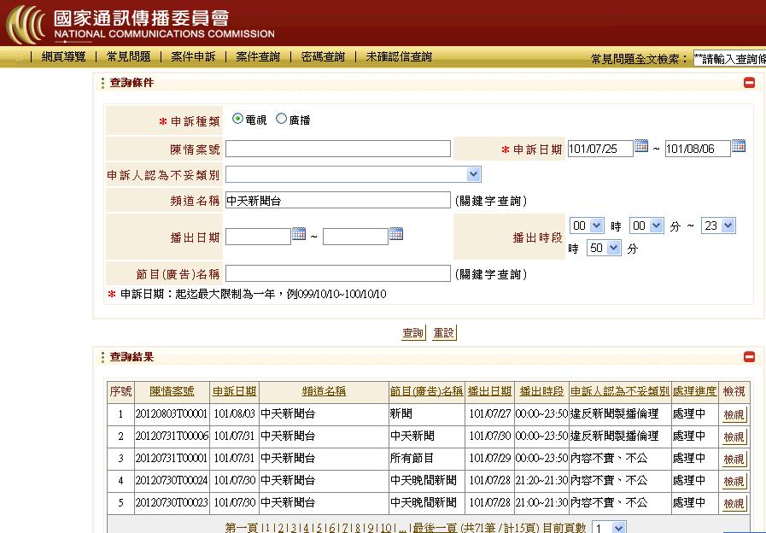Open the 目前頁數 page number dropdown
The width and height of the screenshot is (766, 533).
pyautogui.click(x=609, y=527)
